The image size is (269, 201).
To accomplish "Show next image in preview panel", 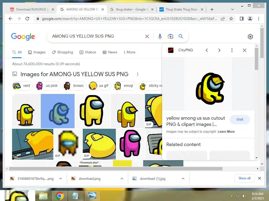I will tap(219, 50).
